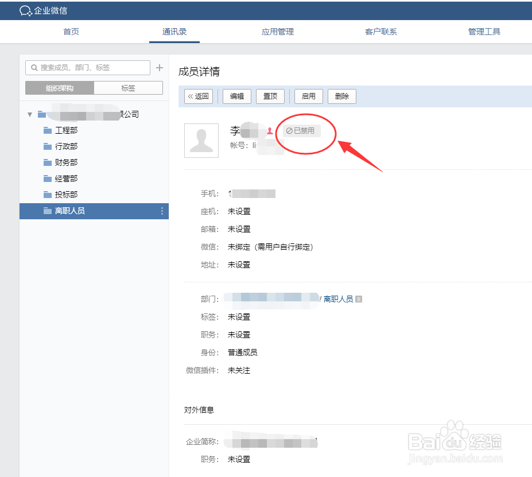Click the 企业微信 logo icon
This screenshot has width=532, height=477.
pyautogui.click(x=24, y=10)
